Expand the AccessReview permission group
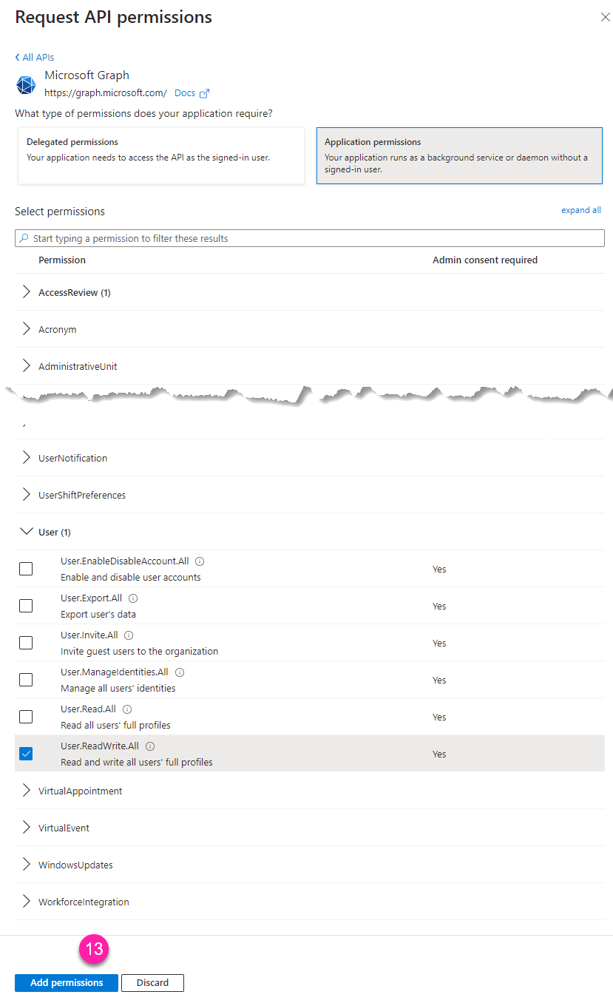The width and height of the screenshot is (613, 1003). [x=27, y=292]
